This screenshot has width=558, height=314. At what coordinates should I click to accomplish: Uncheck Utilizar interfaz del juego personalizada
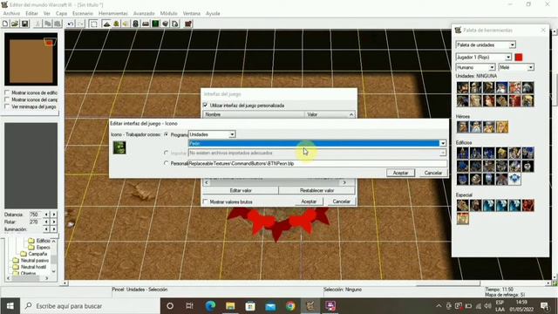(x=206, y=106)
